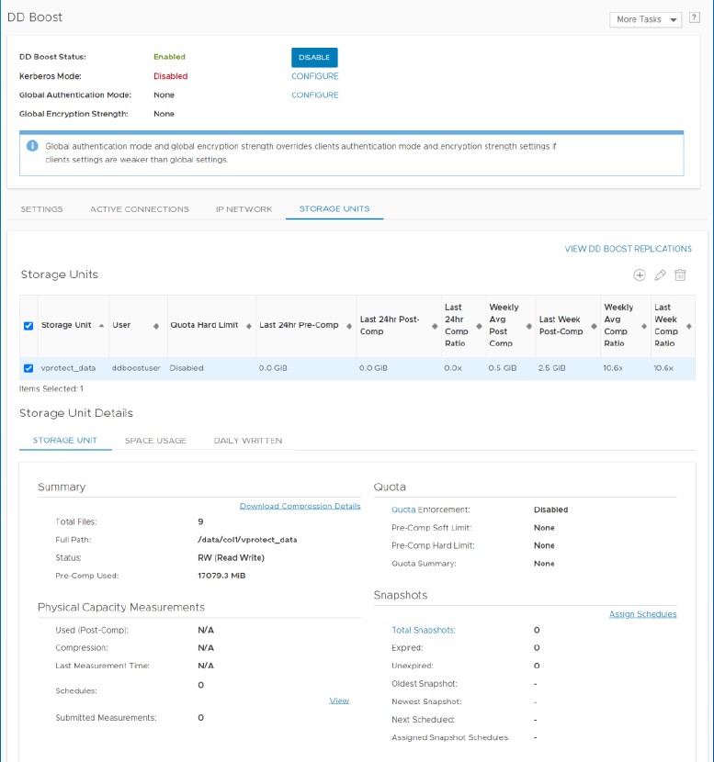Uncheck the vprotect_data row checkbox
Screen dimensions: 714x762
coord(28,368)
